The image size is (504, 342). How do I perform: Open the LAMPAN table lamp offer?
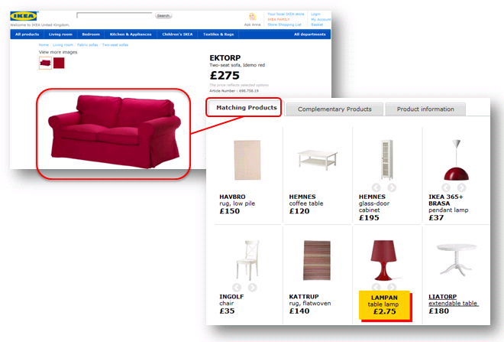coord(384,305)
